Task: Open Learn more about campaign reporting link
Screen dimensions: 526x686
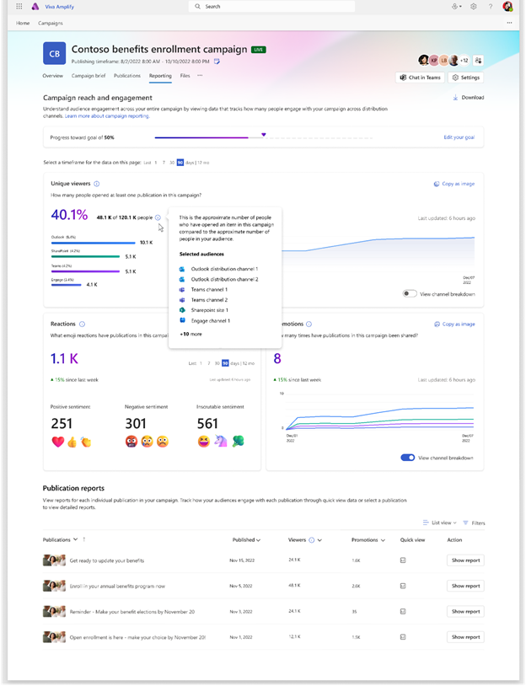Action: pyautogui.click(x=107, y=116)
